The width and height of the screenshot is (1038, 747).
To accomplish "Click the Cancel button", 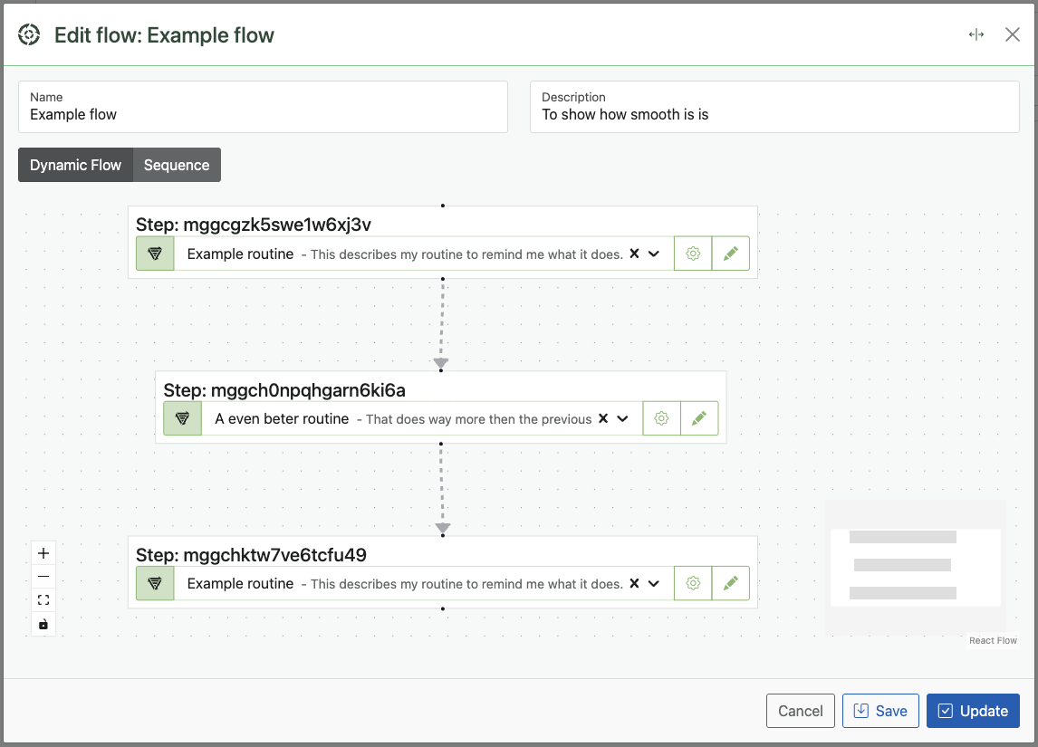I will click(x=801, y=711).
